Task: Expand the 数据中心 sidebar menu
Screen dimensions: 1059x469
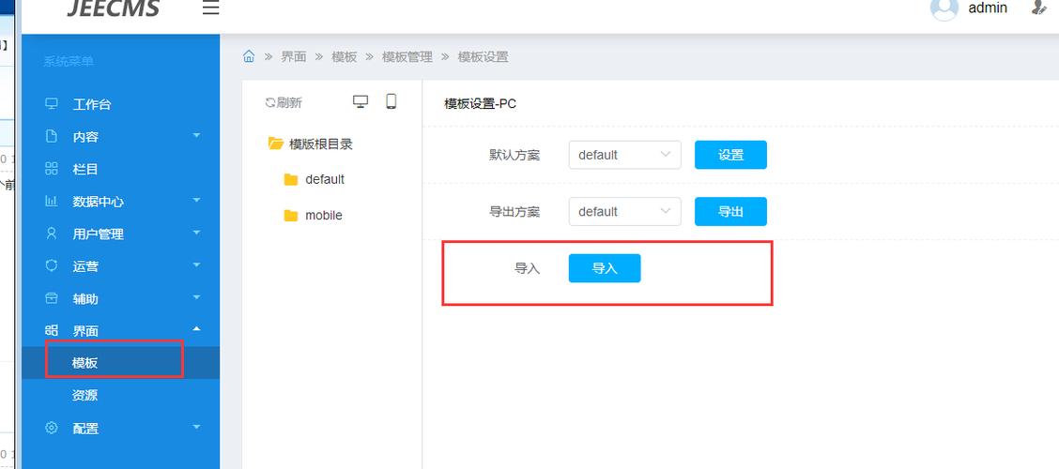Action: tap(121, 202)
